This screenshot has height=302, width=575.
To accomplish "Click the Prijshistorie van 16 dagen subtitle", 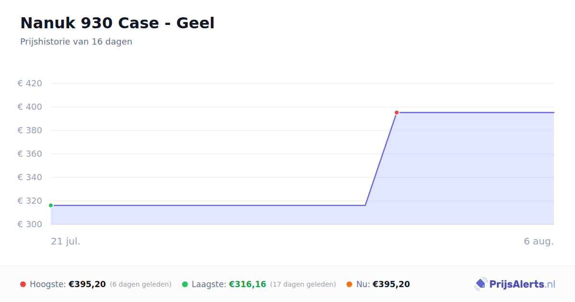I will point(76,42).
